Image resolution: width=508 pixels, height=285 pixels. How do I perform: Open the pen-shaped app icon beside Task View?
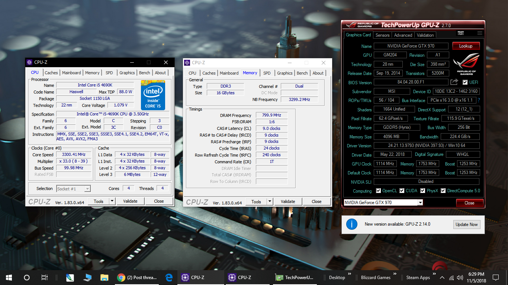coord(70,277)
